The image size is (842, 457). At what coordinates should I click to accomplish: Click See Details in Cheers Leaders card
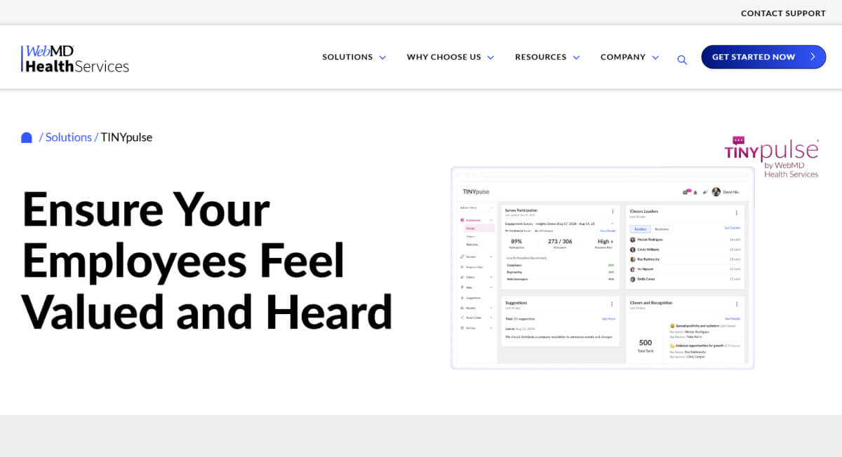tap(732, 228)
